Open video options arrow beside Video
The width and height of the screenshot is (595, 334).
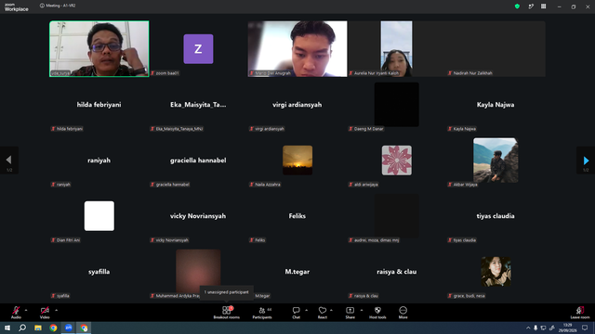pos(56,310)
